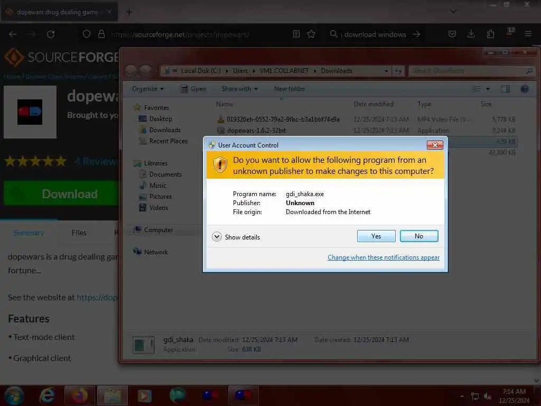Click the Explorer help question mark icon

click(525, 89)
